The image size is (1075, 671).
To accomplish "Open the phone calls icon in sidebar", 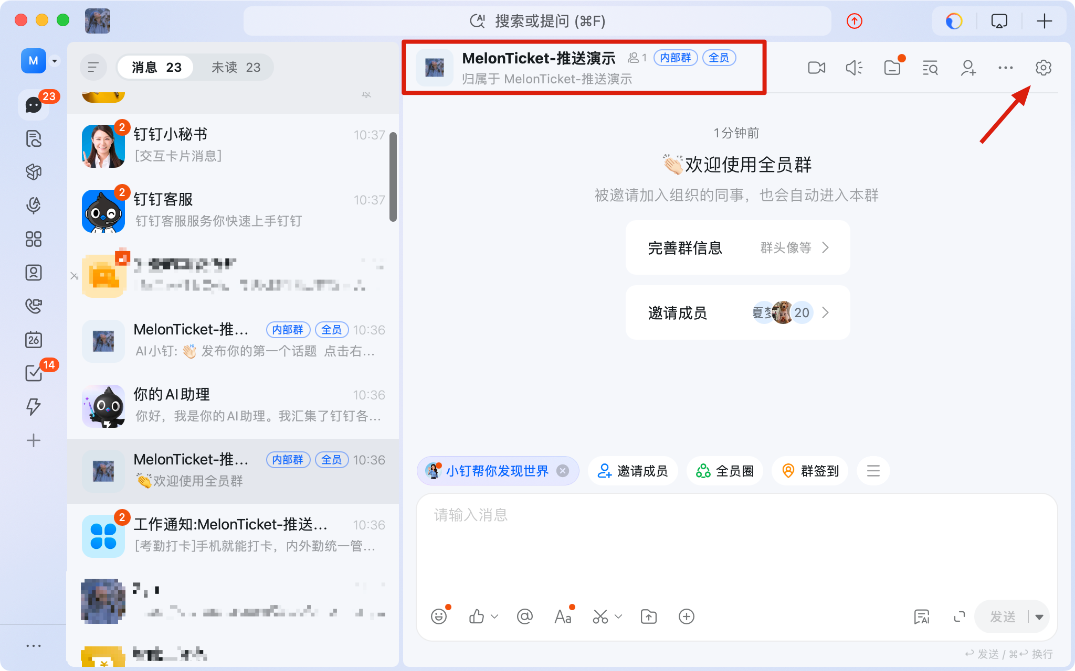I will [34, 306].
